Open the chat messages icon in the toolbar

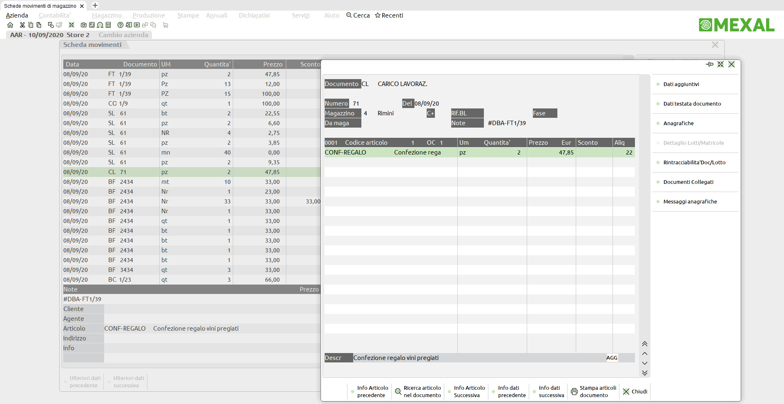[x=154, y=25]
